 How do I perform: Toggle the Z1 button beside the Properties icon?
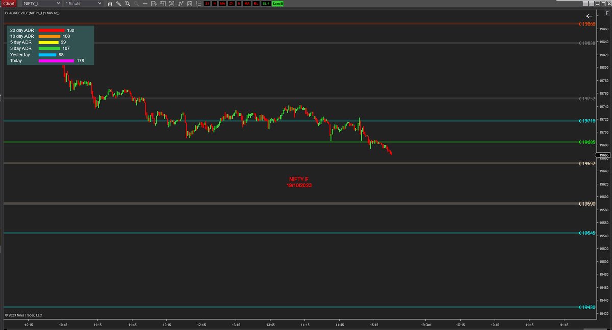207,3
